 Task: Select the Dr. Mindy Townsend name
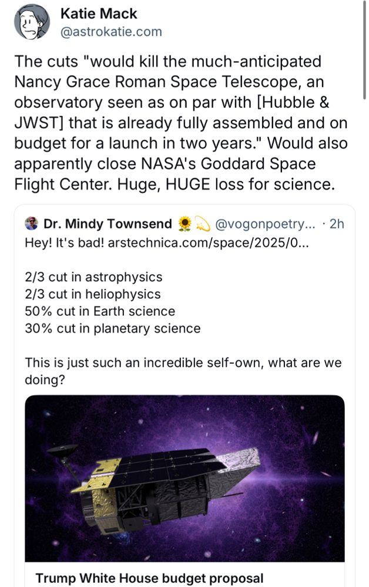[108, 224]
